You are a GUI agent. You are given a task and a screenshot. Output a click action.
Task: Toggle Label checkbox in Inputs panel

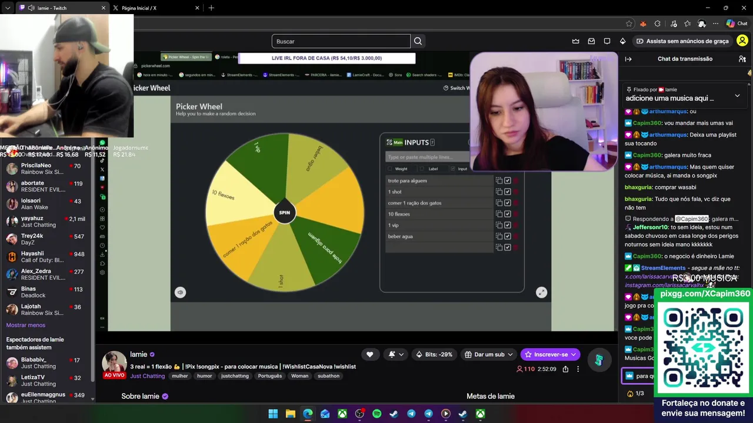tap(421, 169)
